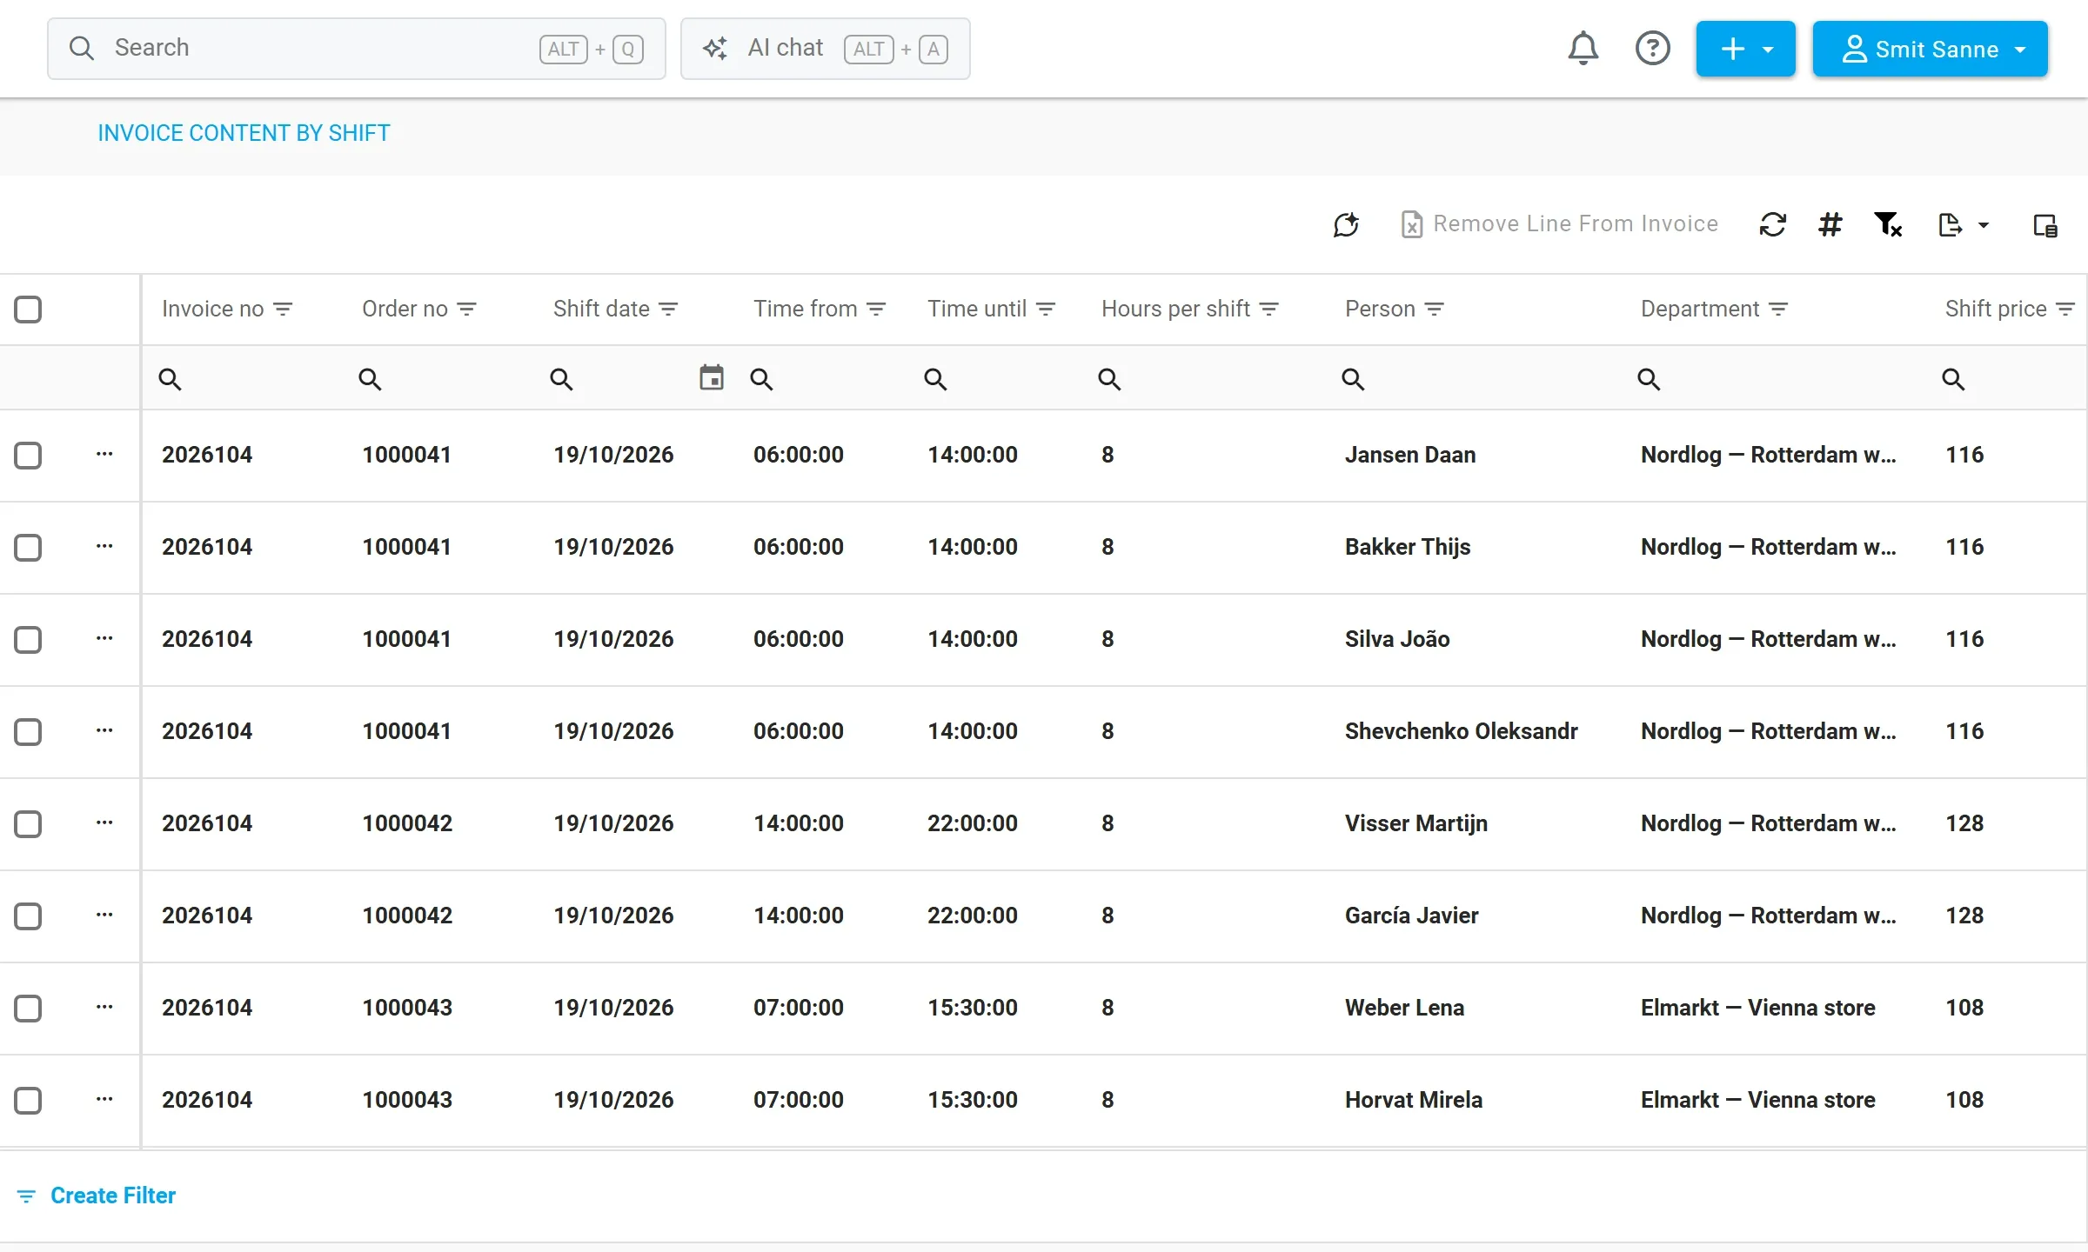Click Remove Line From Invoice
The image size is (2088, 1252).
click(1560, 224)
